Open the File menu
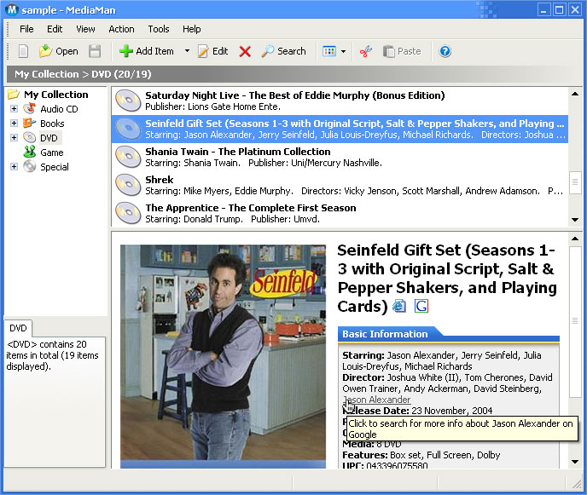Screen dimensions: 587x495 26,29
